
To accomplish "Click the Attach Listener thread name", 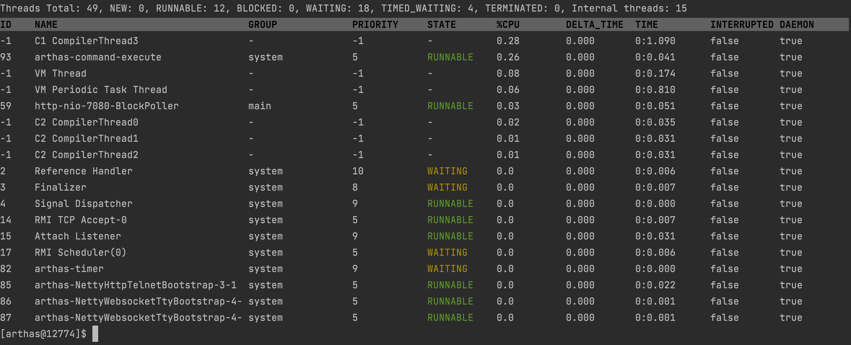I will 78,236.
